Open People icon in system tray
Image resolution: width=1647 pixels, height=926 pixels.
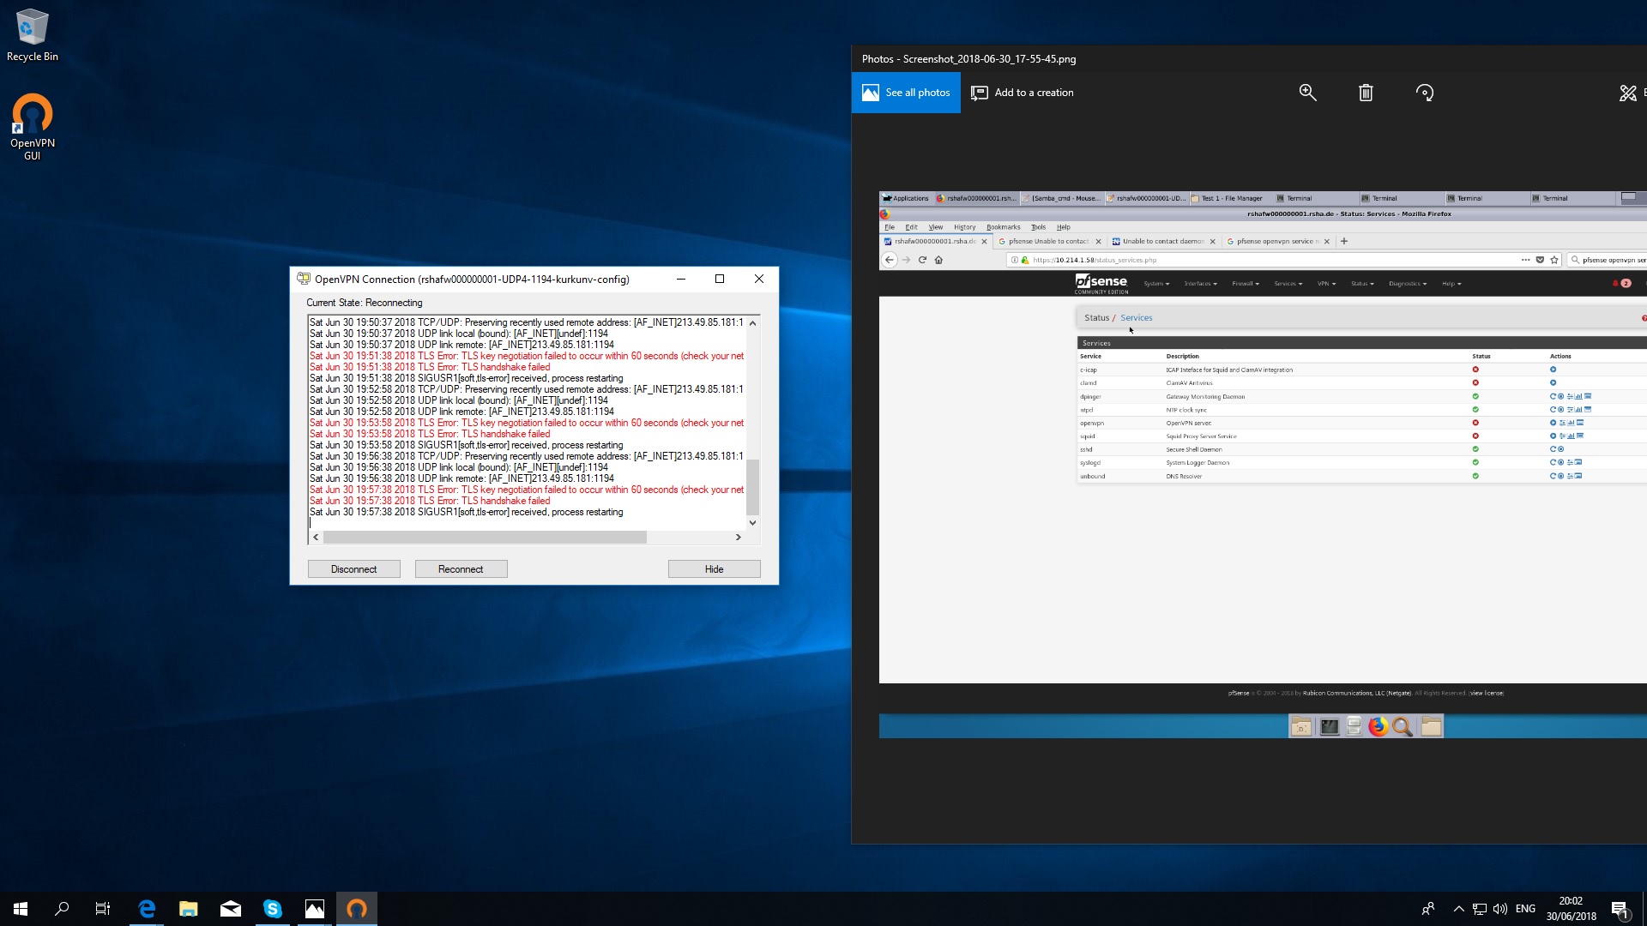click(x=1428, y=909)
